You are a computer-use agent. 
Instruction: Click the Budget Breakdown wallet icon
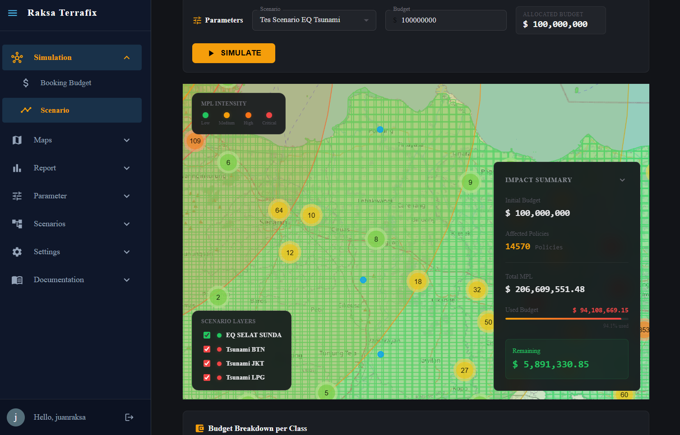[x=199, y=428]
